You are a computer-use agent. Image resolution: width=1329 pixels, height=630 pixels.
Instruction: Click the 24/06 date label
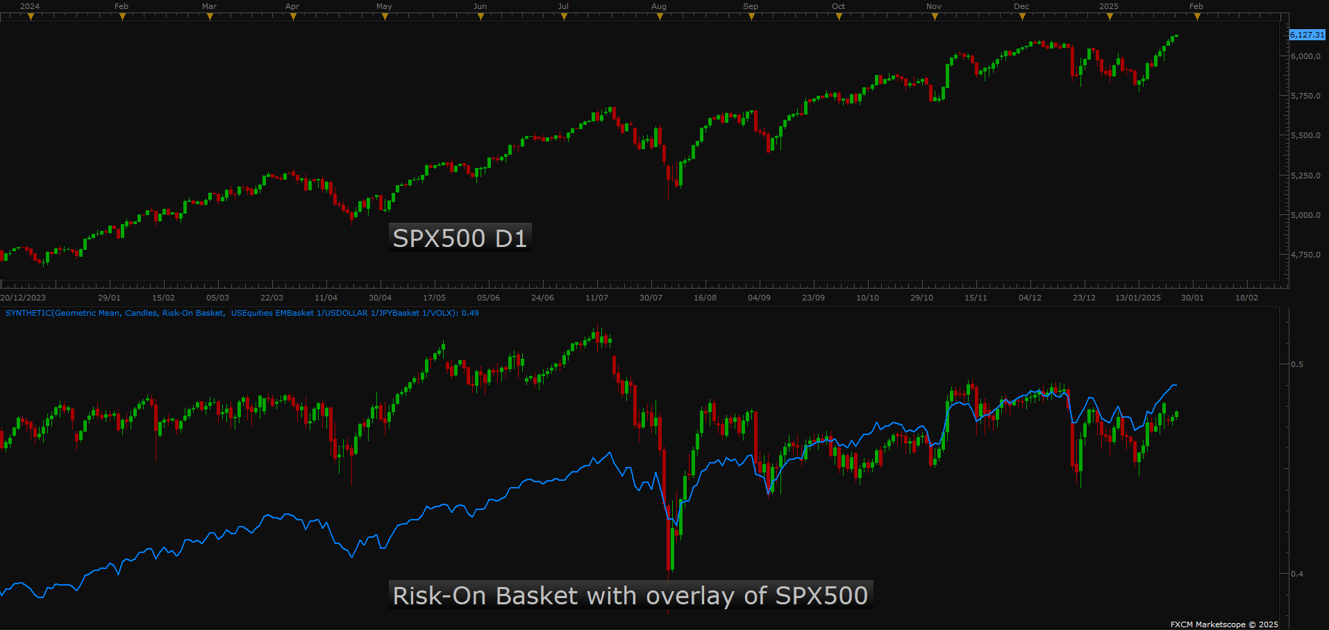click(x=542, y=298)
